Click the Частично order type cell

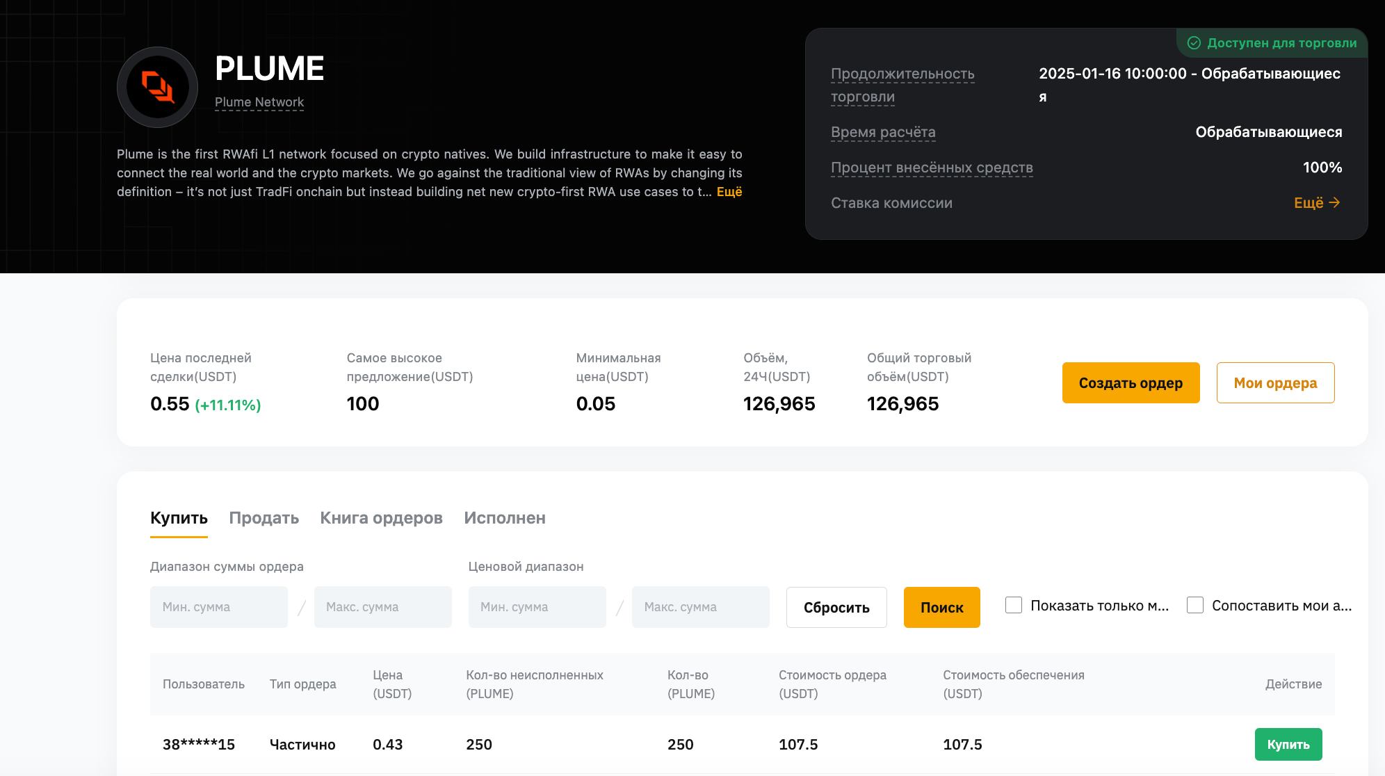302,745
